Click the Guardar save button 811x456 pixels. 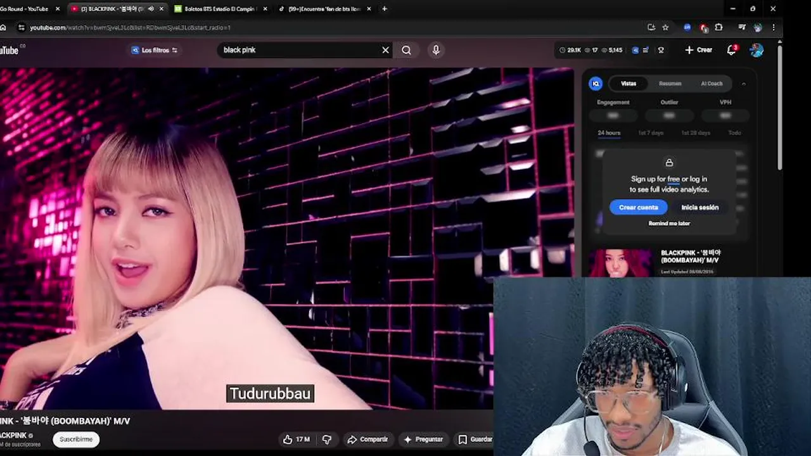click(x=474, y=439)
